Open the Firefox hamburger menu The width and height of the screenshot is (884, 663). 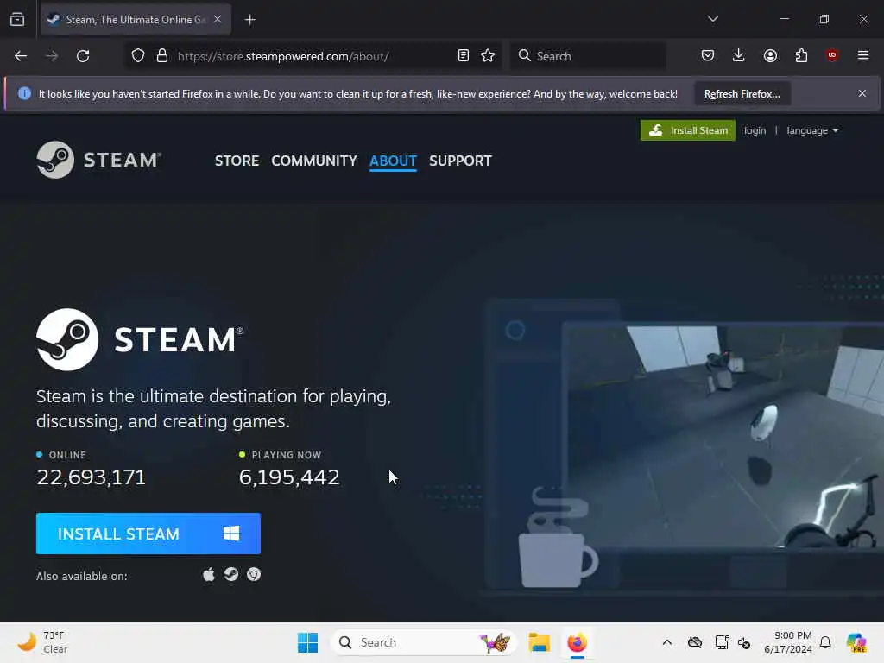click(x=863, y=55)
